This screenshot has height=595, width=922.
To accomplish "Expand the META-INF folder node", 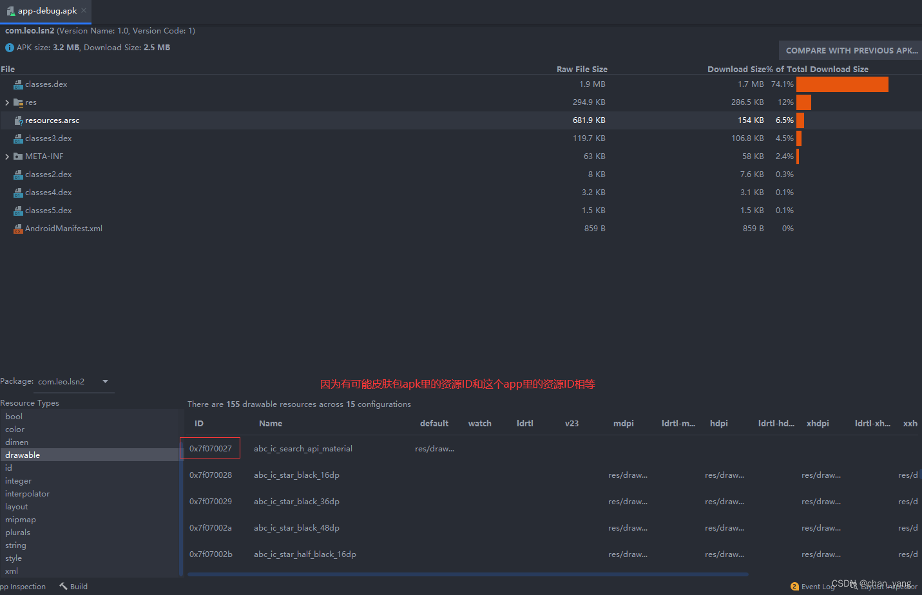I will pyautogui.click(x=7, y=156).
